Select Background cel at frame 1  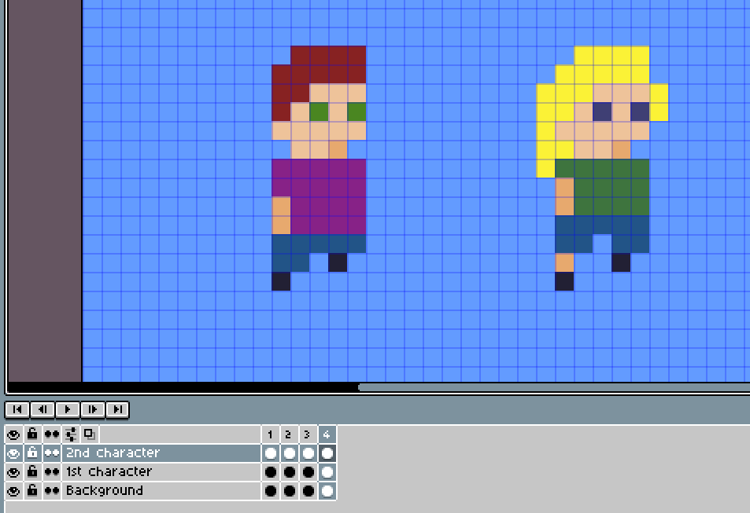pos(271,490)
